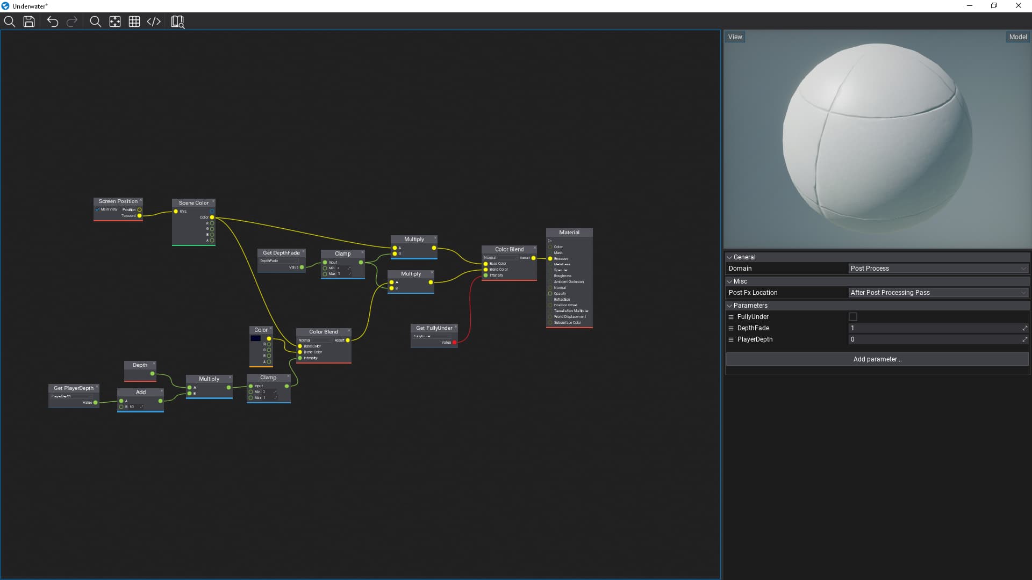Viewport: 1032px width, 580px height.
Task: Click the Add parameter button
Action: tap(877, 359)
